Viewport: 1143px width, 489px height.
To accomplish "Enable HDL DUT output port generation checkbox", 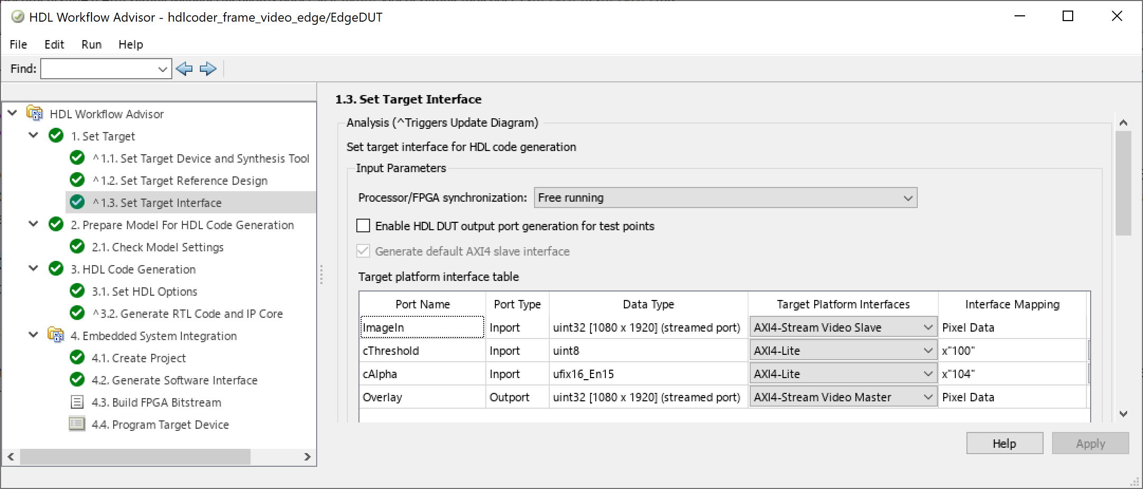I will 363,226.
